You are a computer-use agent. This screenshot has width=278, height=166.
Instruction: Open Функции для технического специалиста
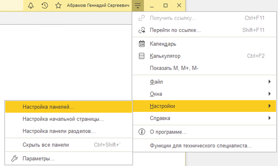pos(201,146)
